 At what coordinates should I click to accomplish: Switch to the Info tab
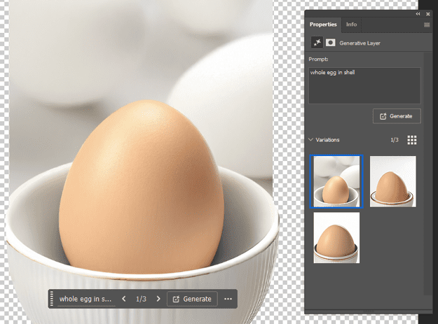(x=351, y=24)
